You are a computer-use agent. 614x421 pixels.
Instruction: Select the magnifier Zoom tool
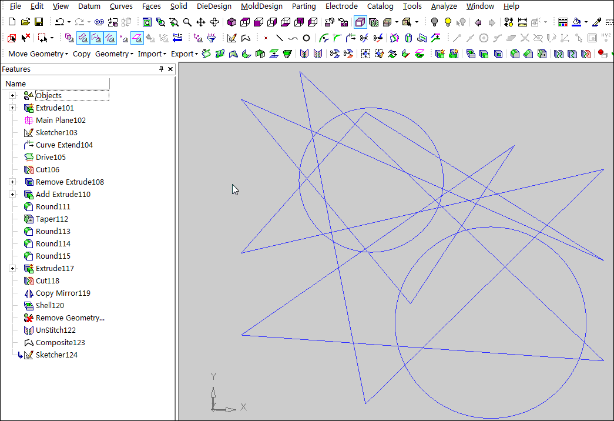[187, 22]
